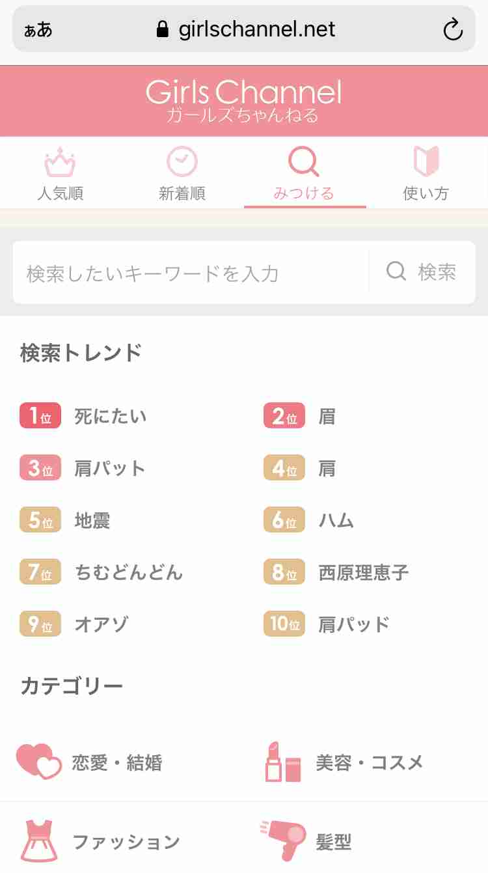
Task: Select the 3位 trend 肩パット
Action: [x=110, y=469]
